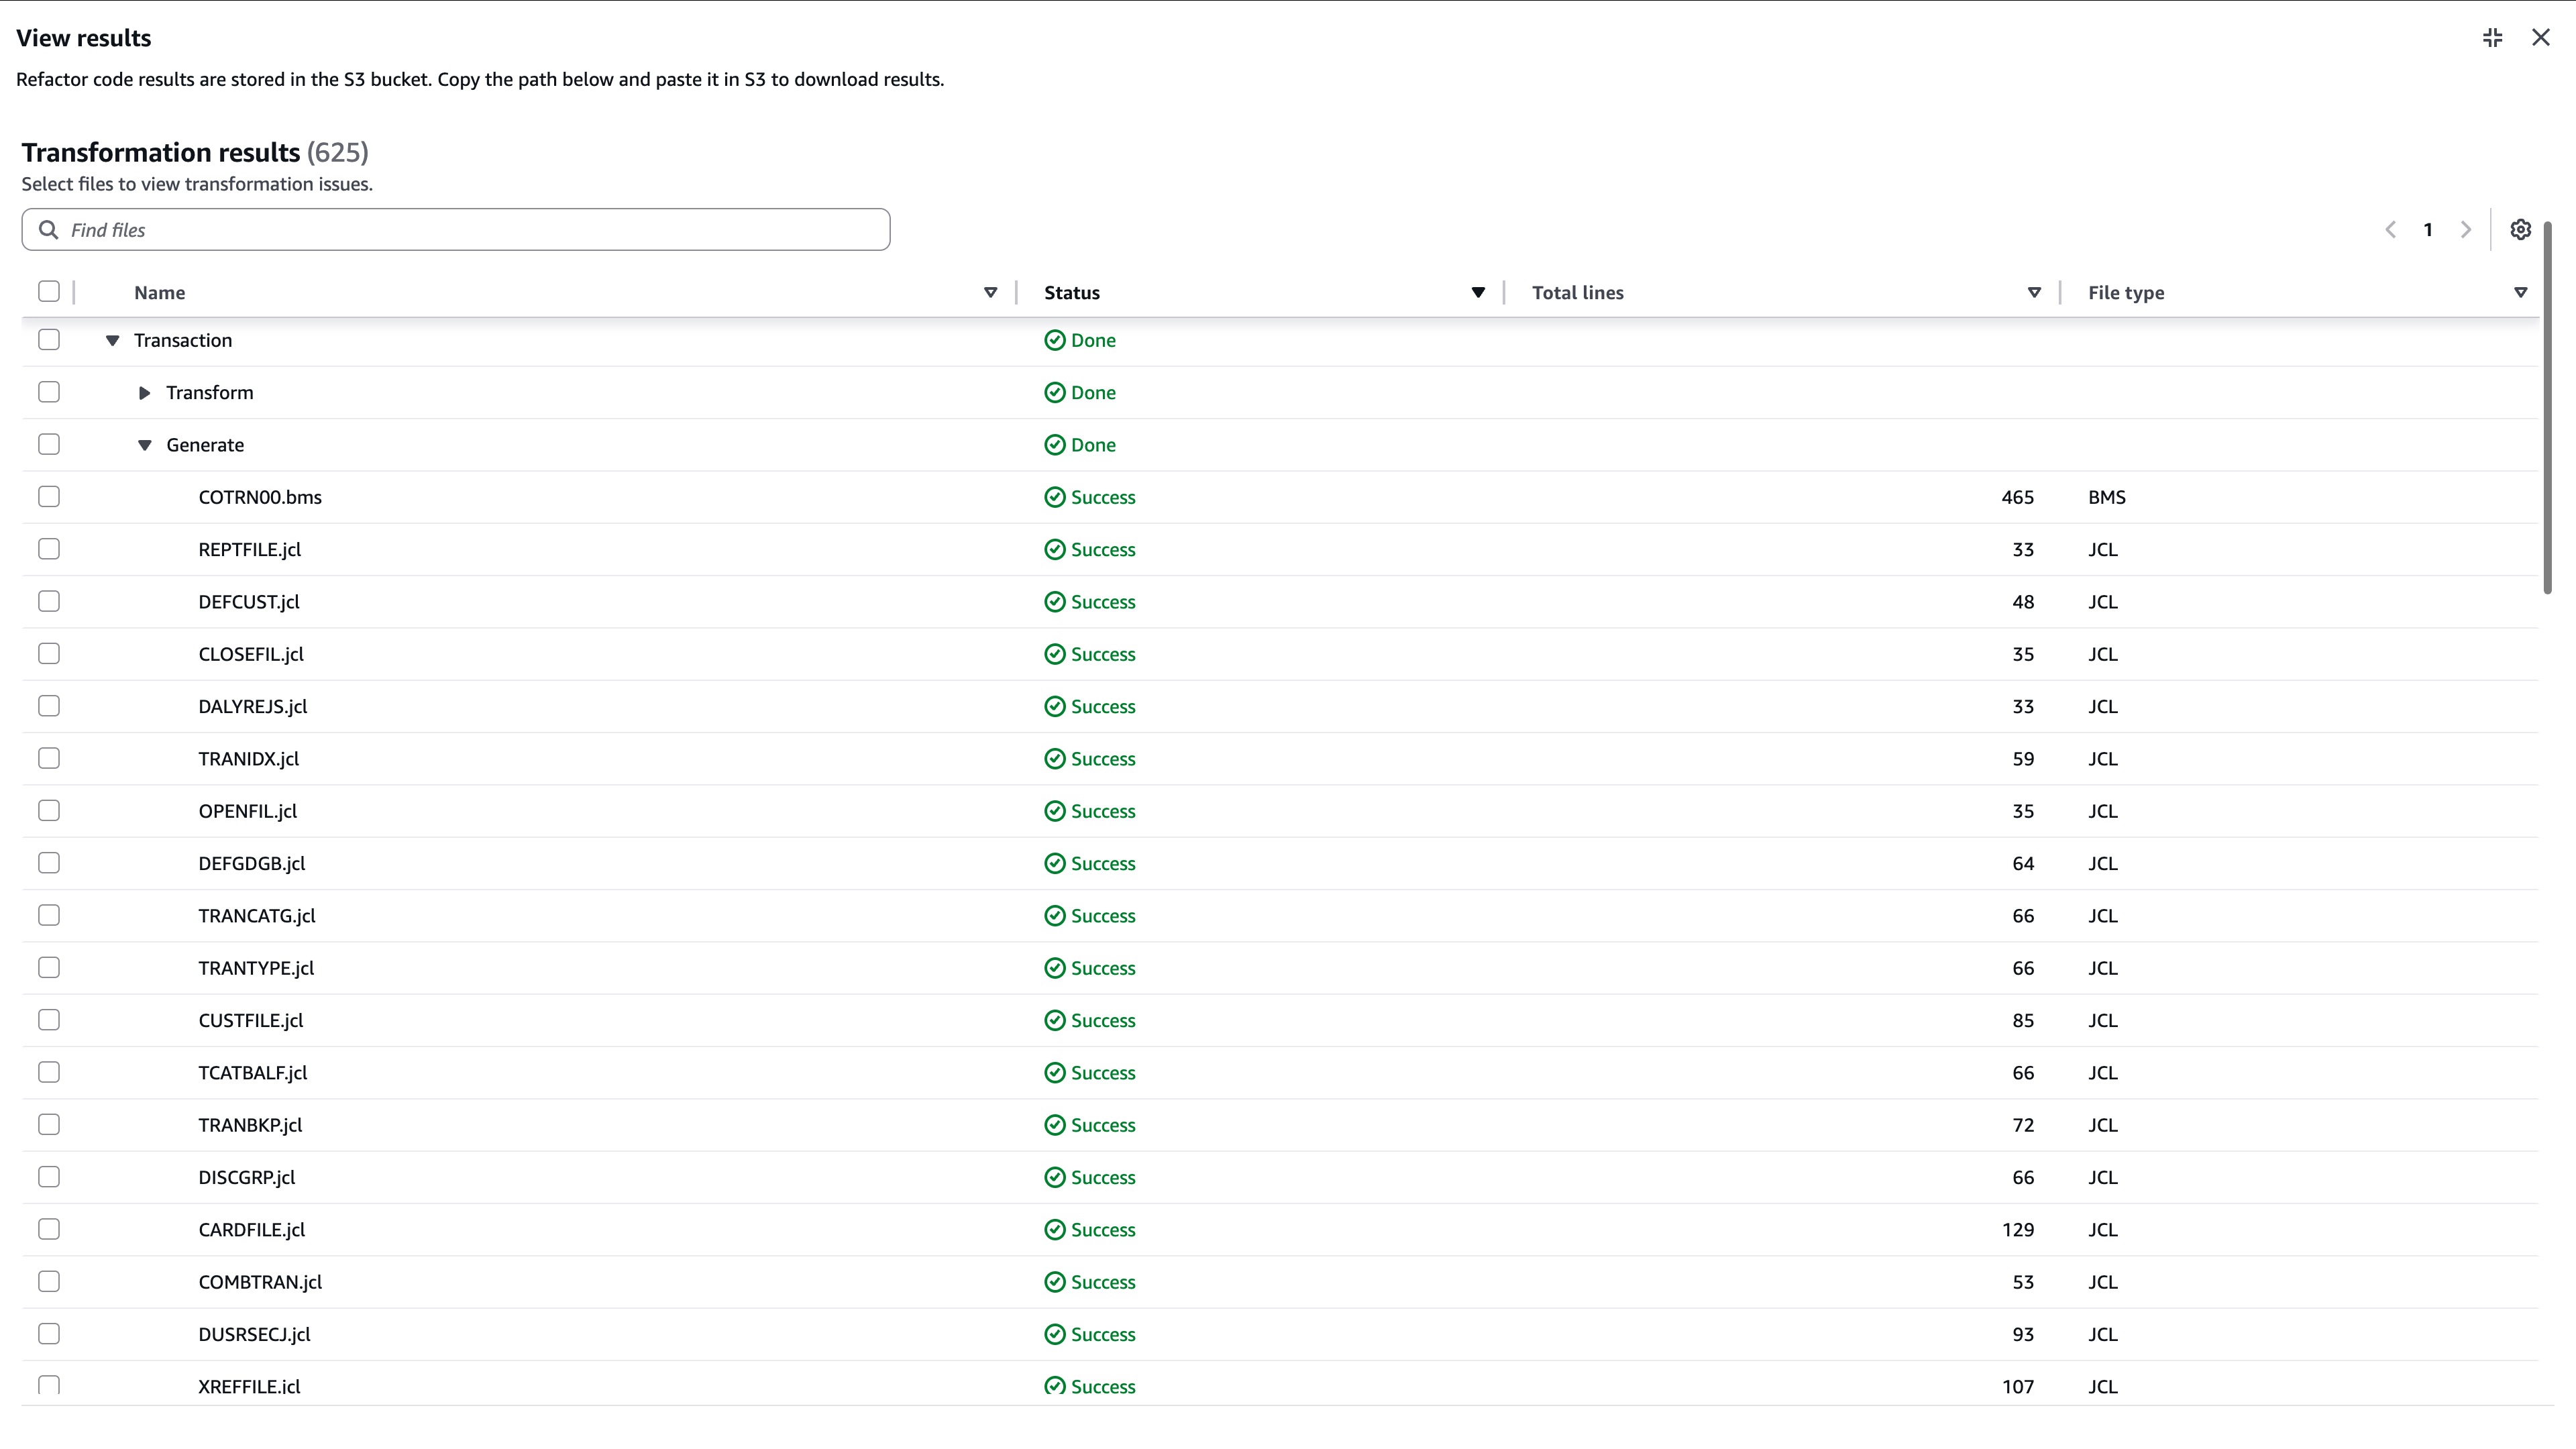The height and width of the screenshot is (1449, 2576).
Task: Open the Status column filter dropdown
Action: tap(1477, 292)
